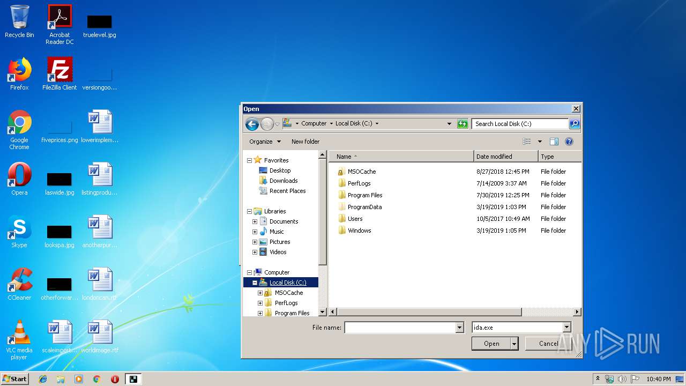
Task: Expand the Program Files tree node
Action: [x=260, y=313]
